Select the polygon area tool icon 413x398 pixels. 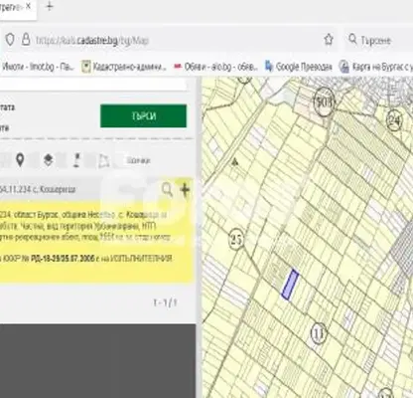pyautogui.click(x=104, y=161)
